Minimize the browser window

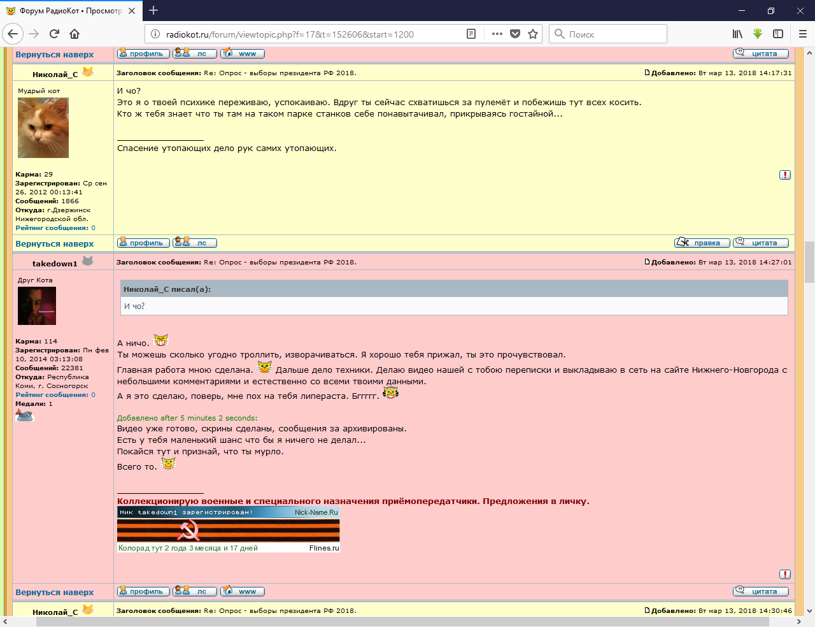[x=742, y=10]
